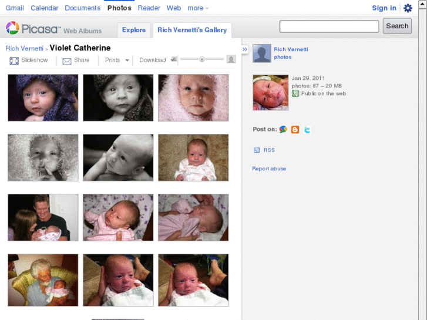Open photo of baby on brown blanket
The image size is (427, 320).
point(193,158)
